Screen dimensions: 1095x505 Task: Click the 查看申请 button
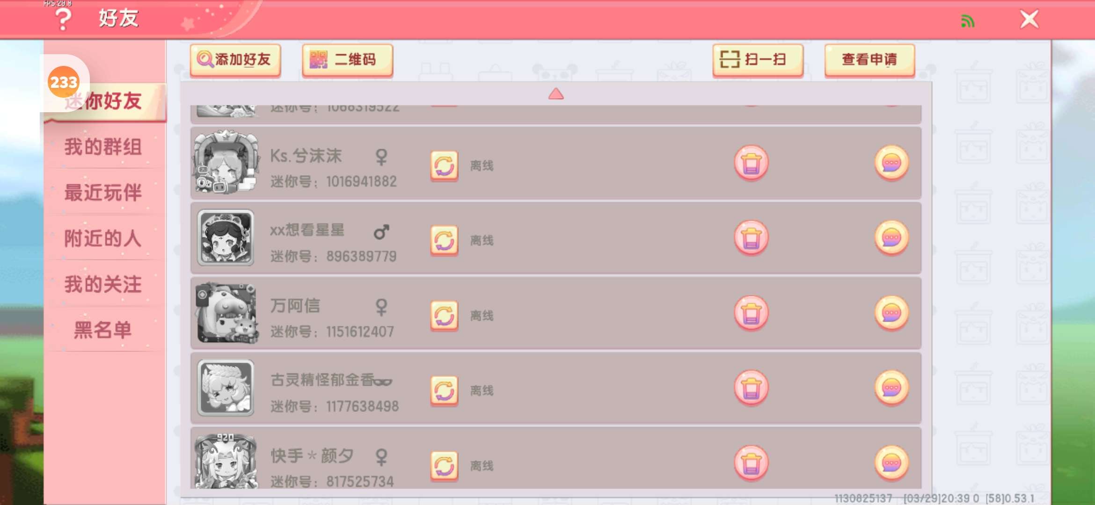869,60
